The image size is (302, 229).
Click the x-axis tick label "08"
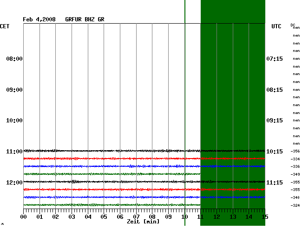(152, 216)
